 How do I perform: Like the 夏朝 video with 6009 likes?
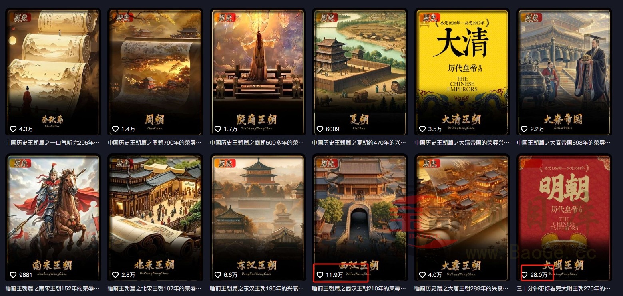(x=320, y=129)
